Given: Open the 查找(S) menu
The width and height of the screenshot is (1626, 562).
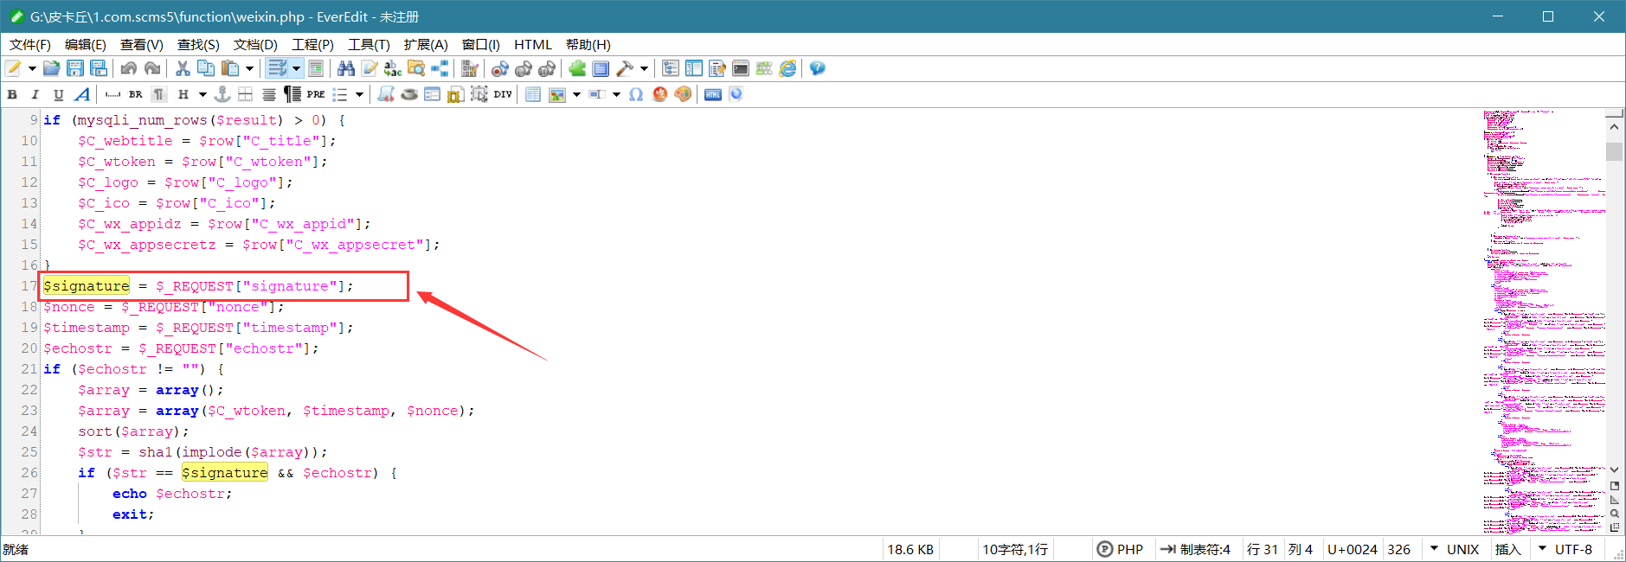Looking at the screenshot, I should coord(198,44).
